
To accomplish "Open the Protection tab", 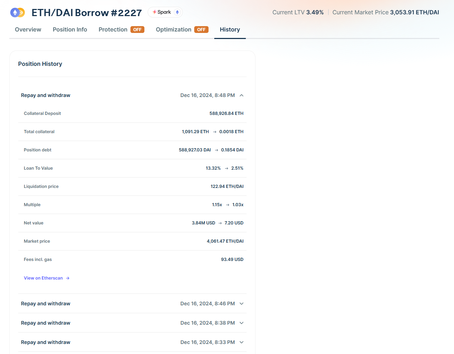I will (113, 30).
